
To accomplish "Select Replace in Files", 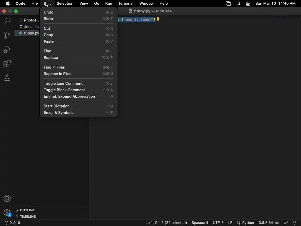I will (78, 74).
